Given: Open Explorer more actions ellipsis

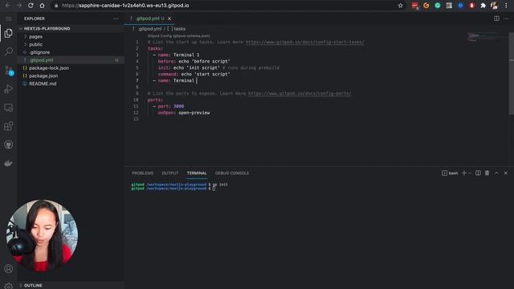Looking at the screenshot, I should [116, 18].
